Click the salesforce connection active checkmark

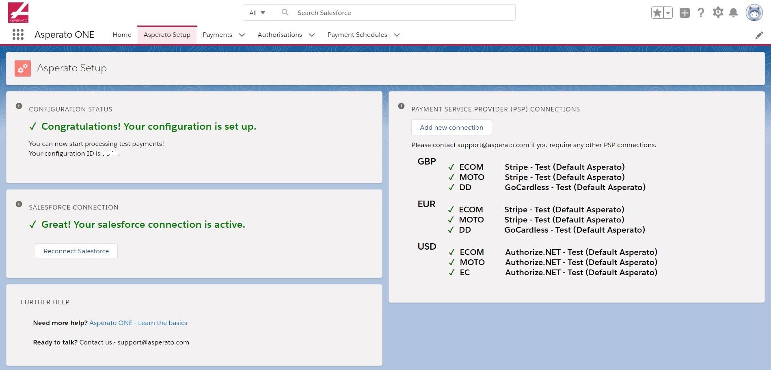tap(33, 225)
